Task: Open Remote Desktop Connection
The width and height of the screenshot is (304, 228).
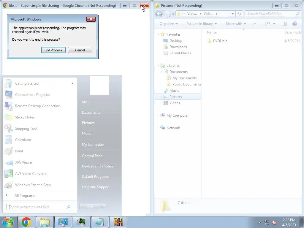Action: [x=40, y=106]
